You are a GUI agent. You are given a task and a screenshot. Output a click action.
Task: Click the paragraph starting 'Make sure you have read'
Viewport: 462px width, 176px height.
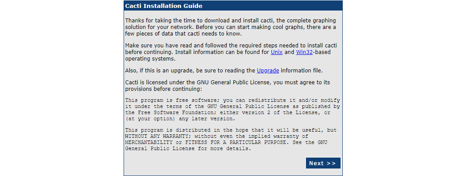coord(231,52)
